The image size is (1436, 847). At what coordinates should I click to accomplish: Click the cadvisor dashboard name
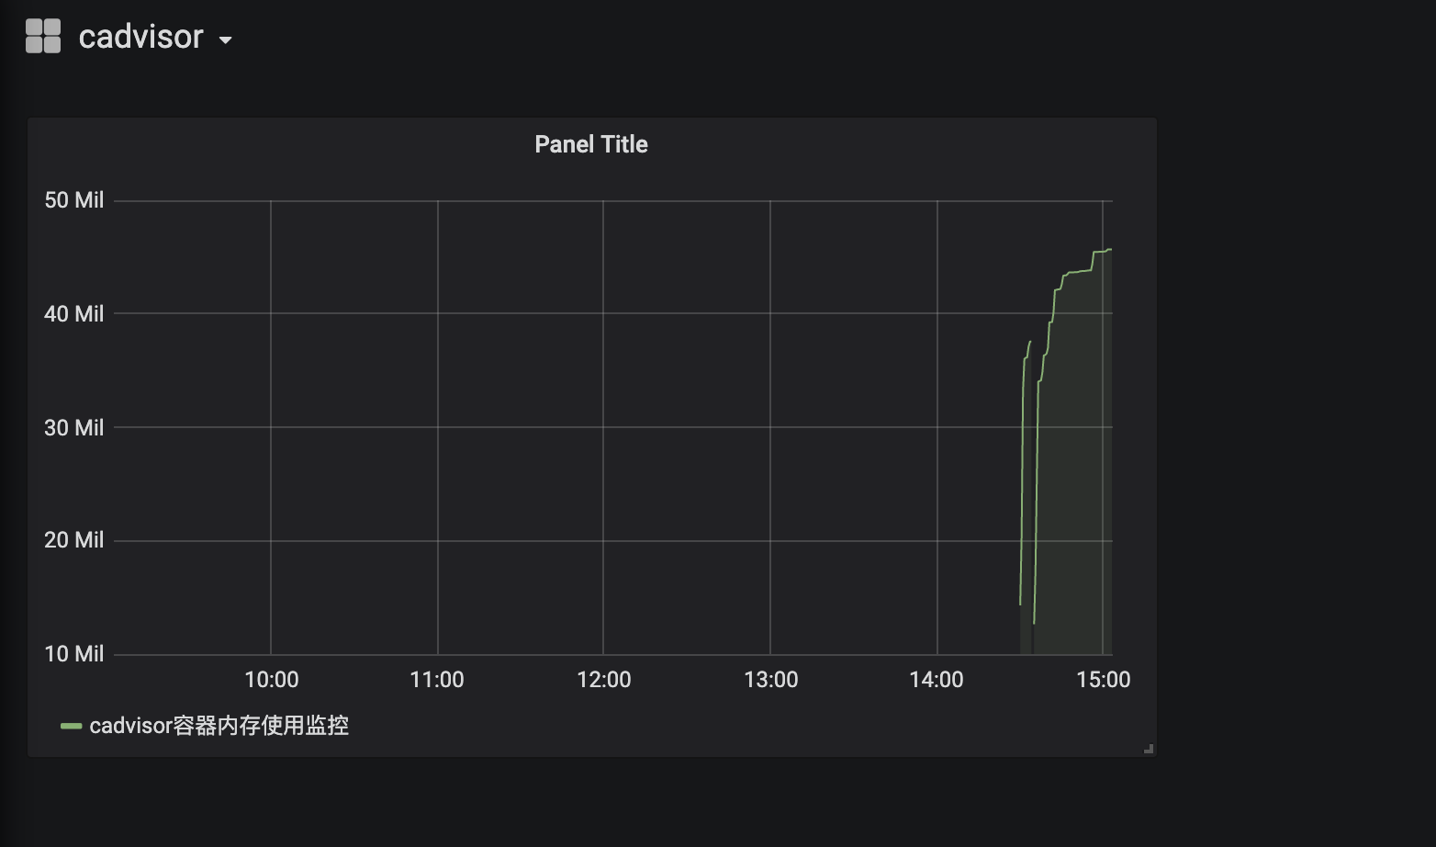pyautogui.click(x=140, y=37)
